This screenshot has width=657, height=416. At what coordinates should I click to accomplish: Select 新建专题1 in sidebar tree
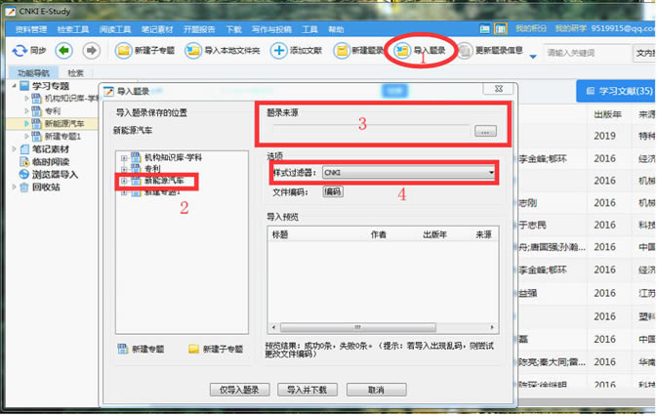point(62,136)
